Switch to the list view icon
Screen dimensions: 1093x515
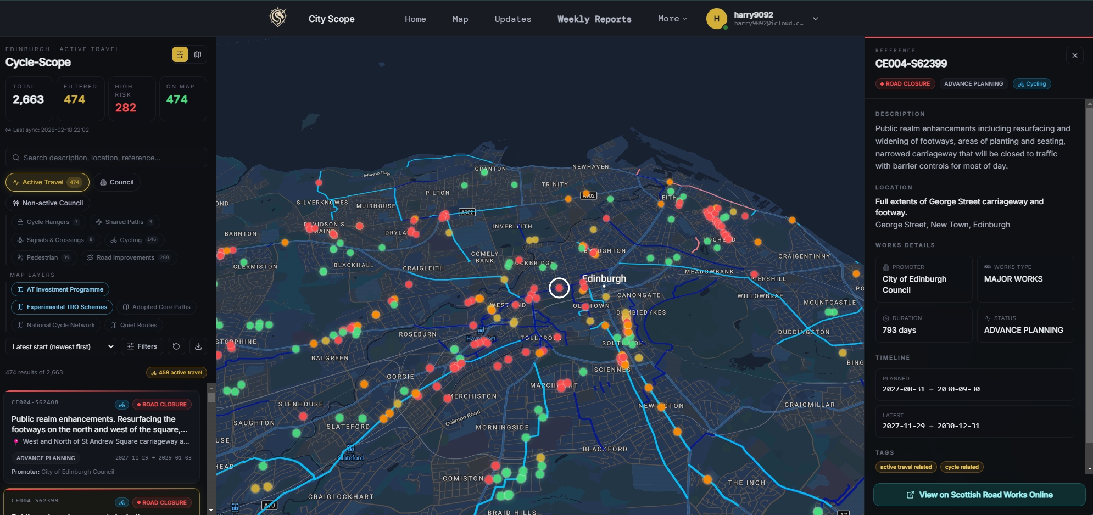[180, 54]
